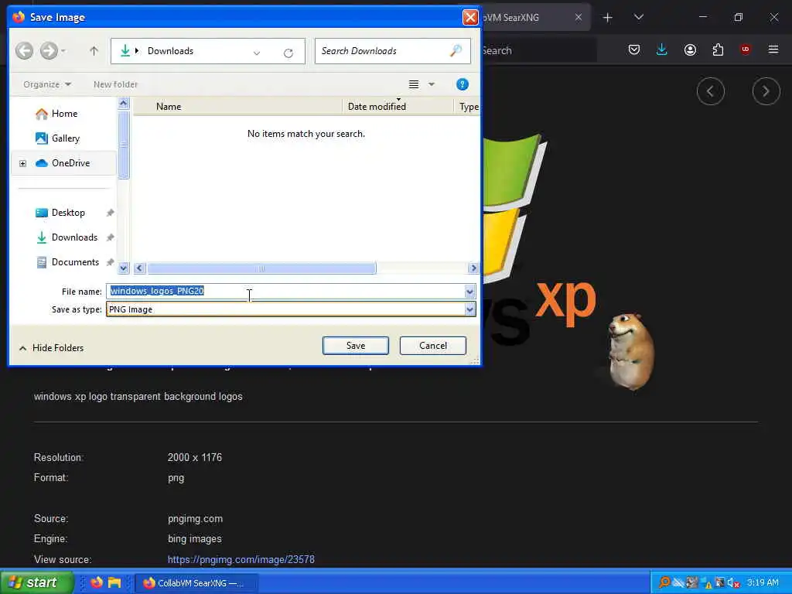This screenshot has height=594, width=792.
Task: Open the pngimg.com view source link
Action: point(241,559)
